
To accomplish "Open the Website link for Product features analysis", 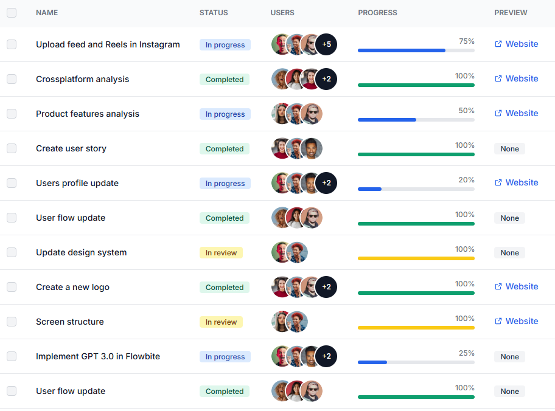I will pyautogui.click(x=521, y=113).
